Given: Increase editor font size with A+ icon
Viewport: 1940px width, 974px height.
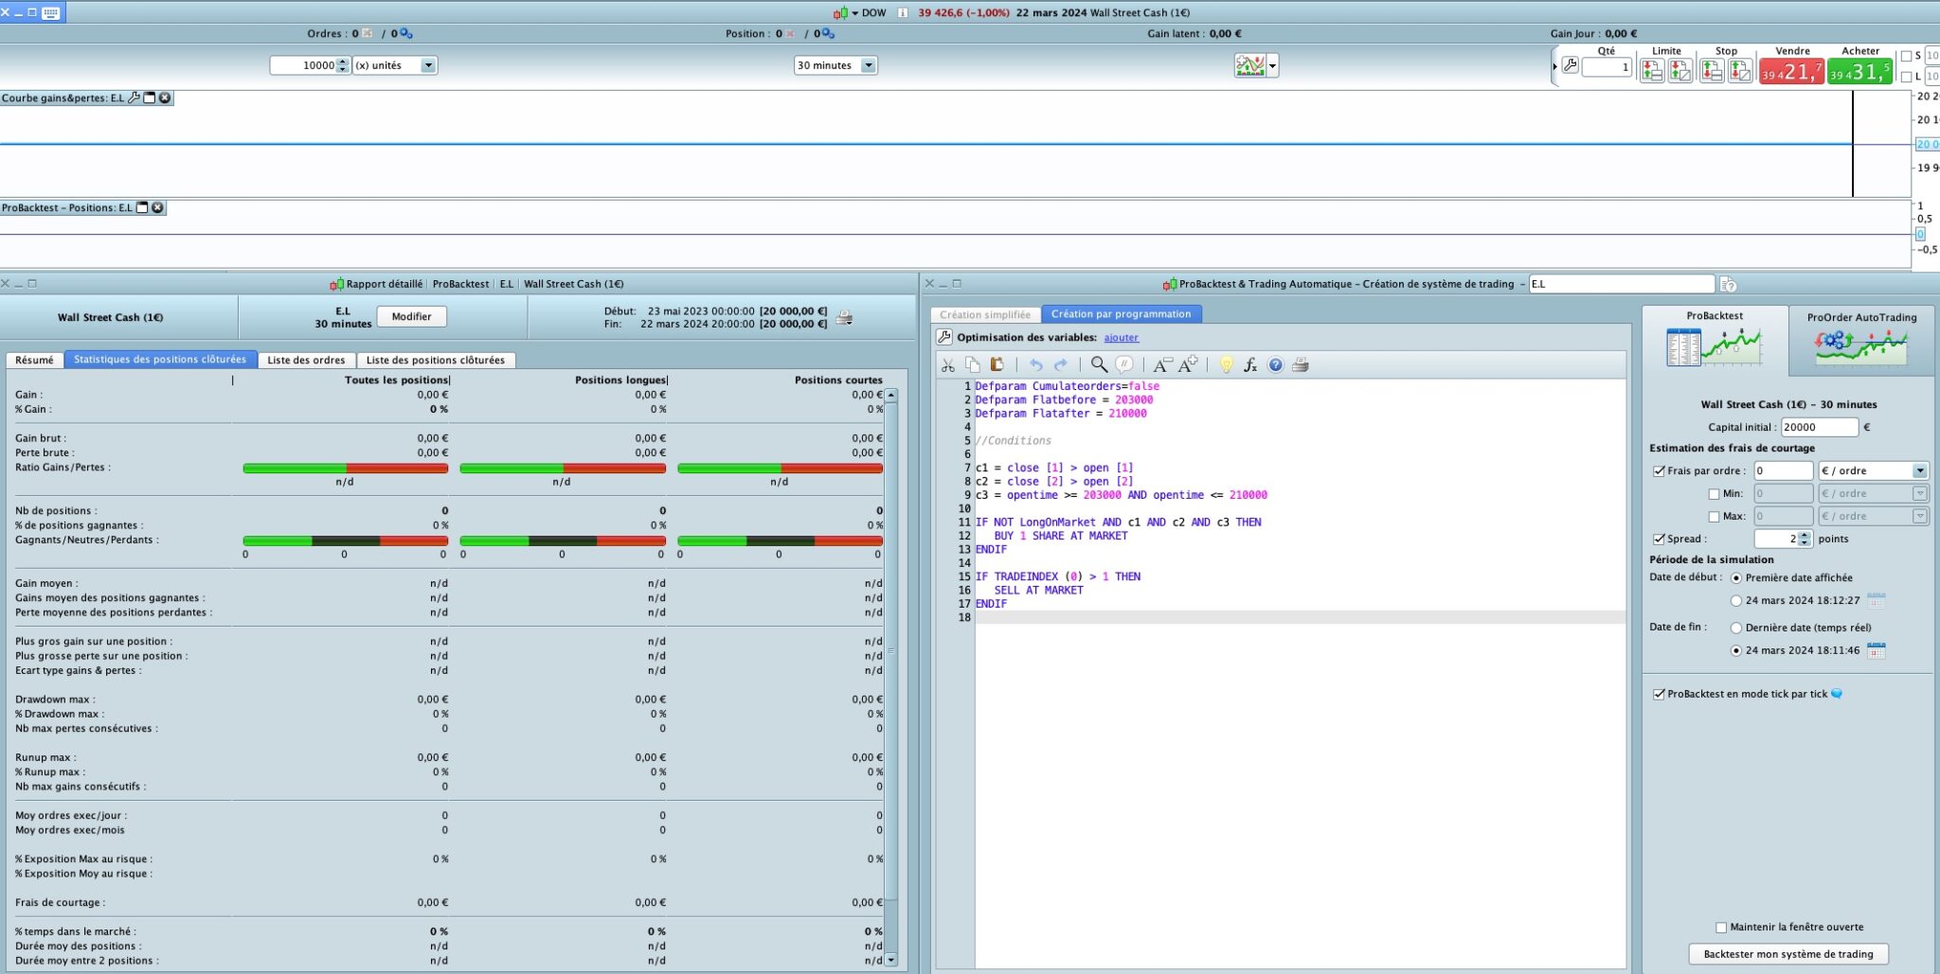Looking at the screenshot, I should click(x=1189, y=364).
